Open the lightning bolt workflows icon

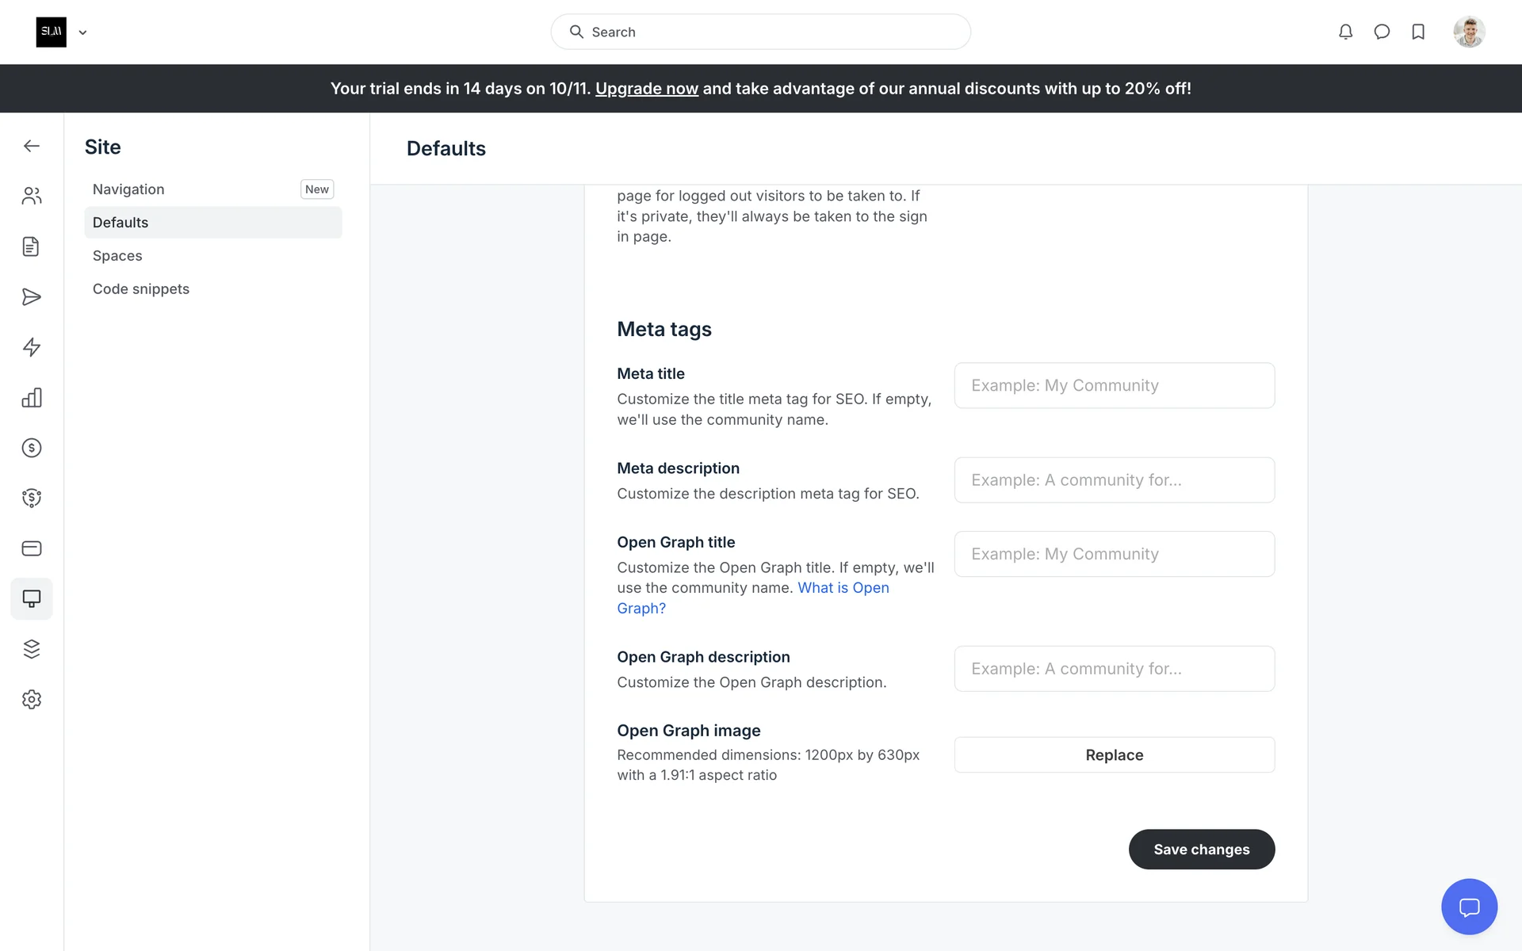(x=32, y=347)
